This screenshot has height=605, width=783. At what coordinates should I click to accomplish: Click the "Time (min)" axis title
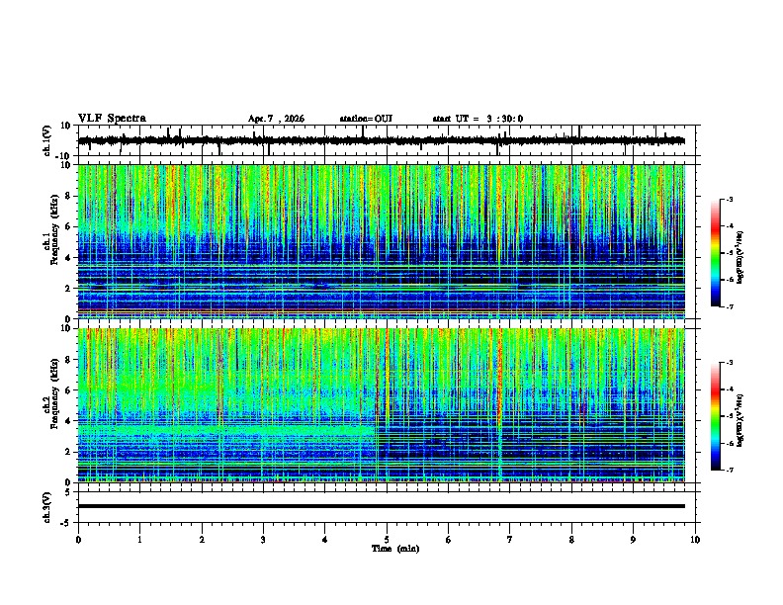[395, 549]
